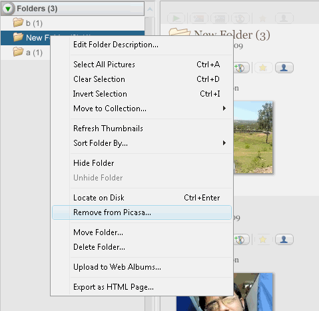Choose Invert Selection entry
The image size is (319, 311).
point(142,94)
